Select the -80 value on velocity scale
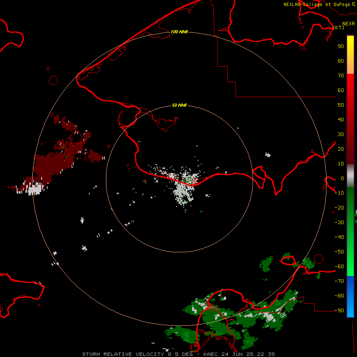357x357 pixels. pyautogui.click(x=339, y=296)
